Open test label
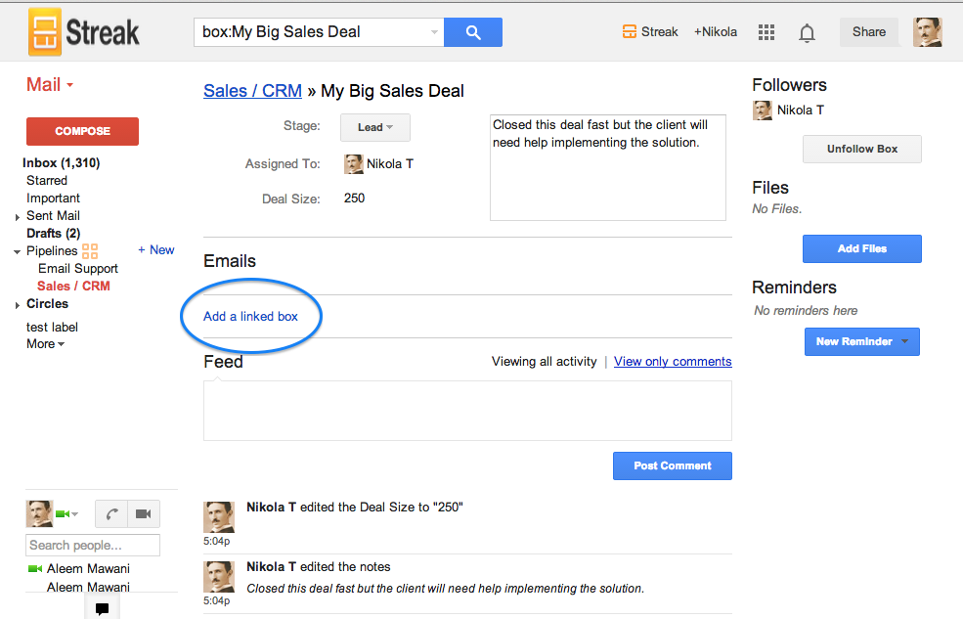Viewport: 963px width, 619px height. point(52,328)
